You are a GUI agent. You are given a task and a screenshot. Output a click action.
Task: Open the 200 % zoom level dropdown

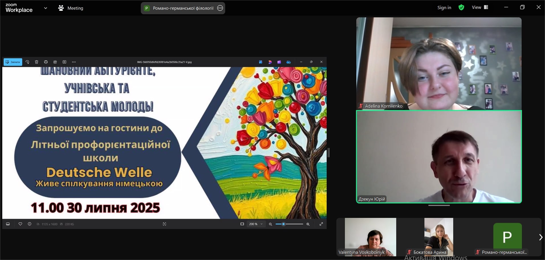tap(256, 224)
